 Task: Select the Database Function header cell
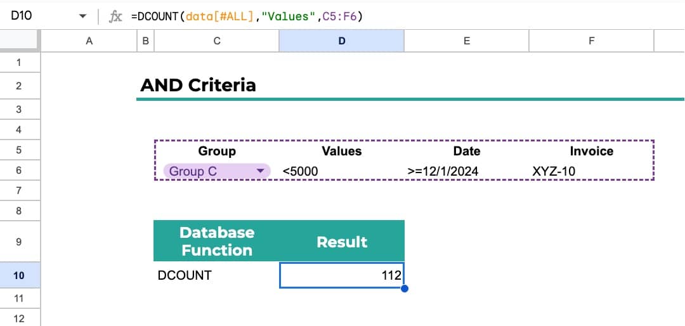[216, 241]
